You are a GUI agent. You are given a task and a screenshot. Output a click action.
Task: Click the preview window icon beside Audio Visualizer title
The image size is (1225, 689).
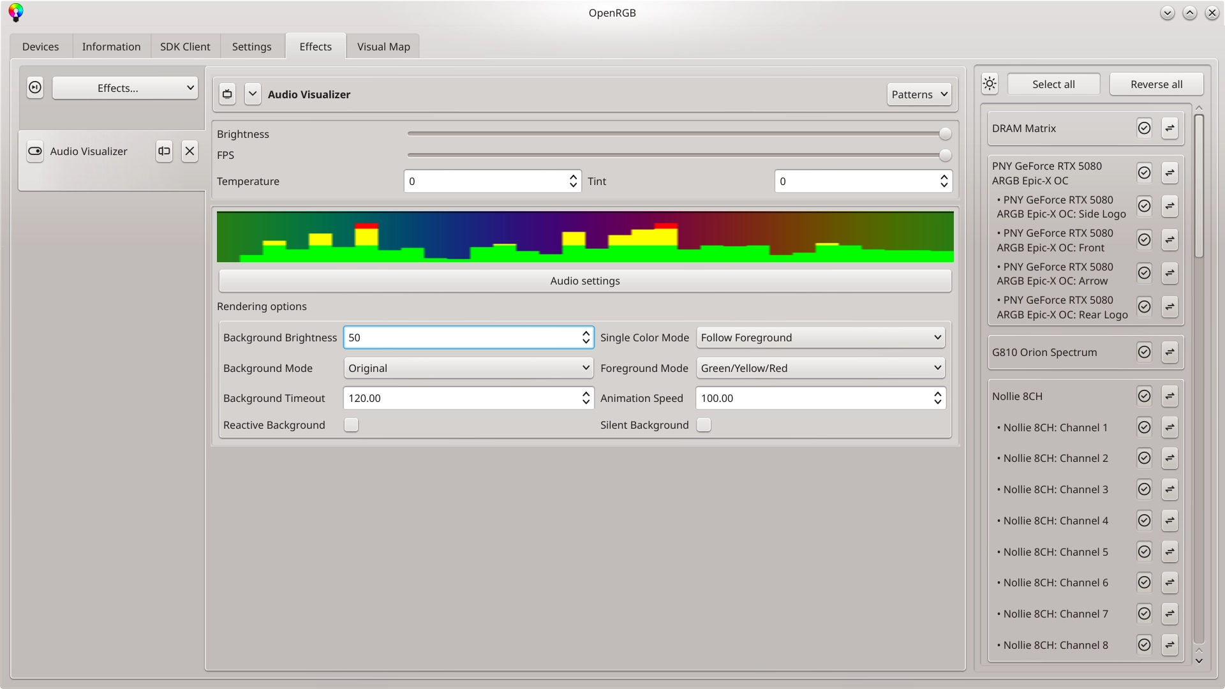pos(227,94)
